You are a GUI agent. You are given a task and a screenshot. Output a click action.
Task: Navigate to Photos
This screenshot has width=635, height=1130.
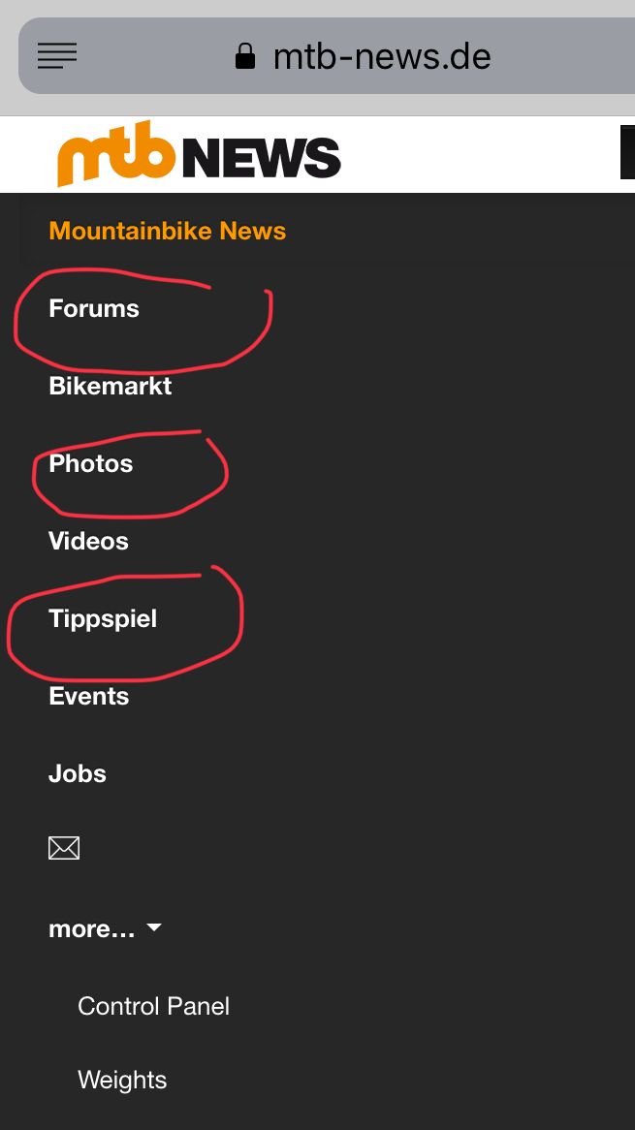coord(91,463)
